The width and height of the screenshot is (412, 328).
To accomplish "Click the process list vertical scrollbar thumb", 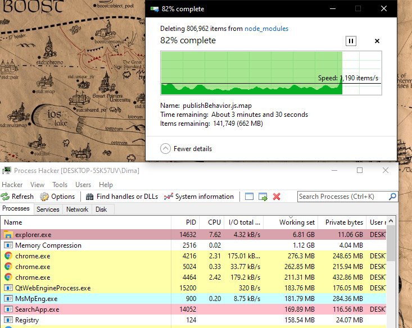I will [x=391, y=244].
